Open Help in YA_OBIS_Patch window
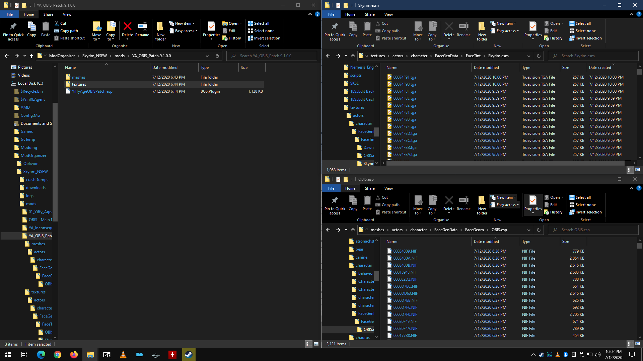 (317, 14)
